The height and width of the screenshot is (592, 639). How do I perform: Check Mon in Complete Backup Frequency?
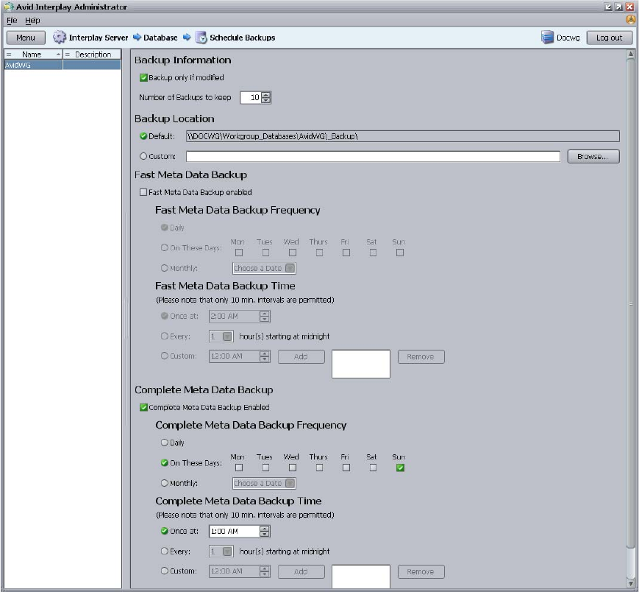click(239, 468)
